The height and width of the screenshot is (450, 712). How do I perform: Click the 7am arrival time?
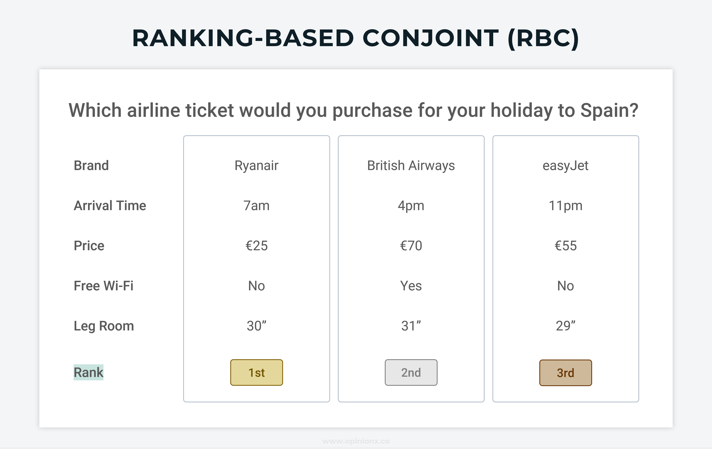point(256,206)
